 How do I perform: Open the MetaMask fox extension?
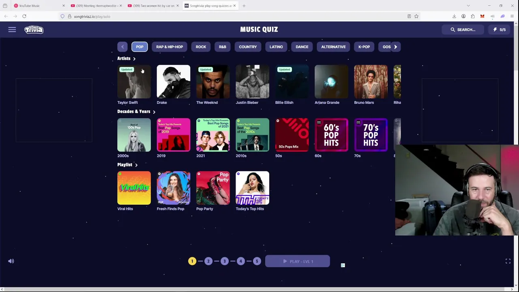pyautogui.click(x=482, y=16)
